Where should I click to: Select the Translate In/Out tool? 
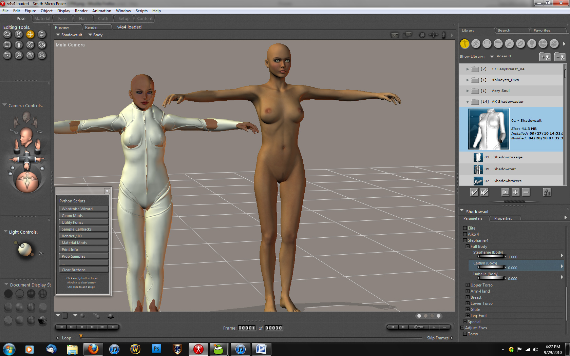(x=42, y=34)
